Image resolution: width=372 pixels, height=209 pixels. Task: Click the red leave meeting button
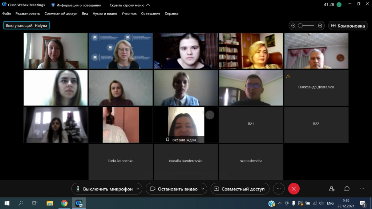click(294, 189)
